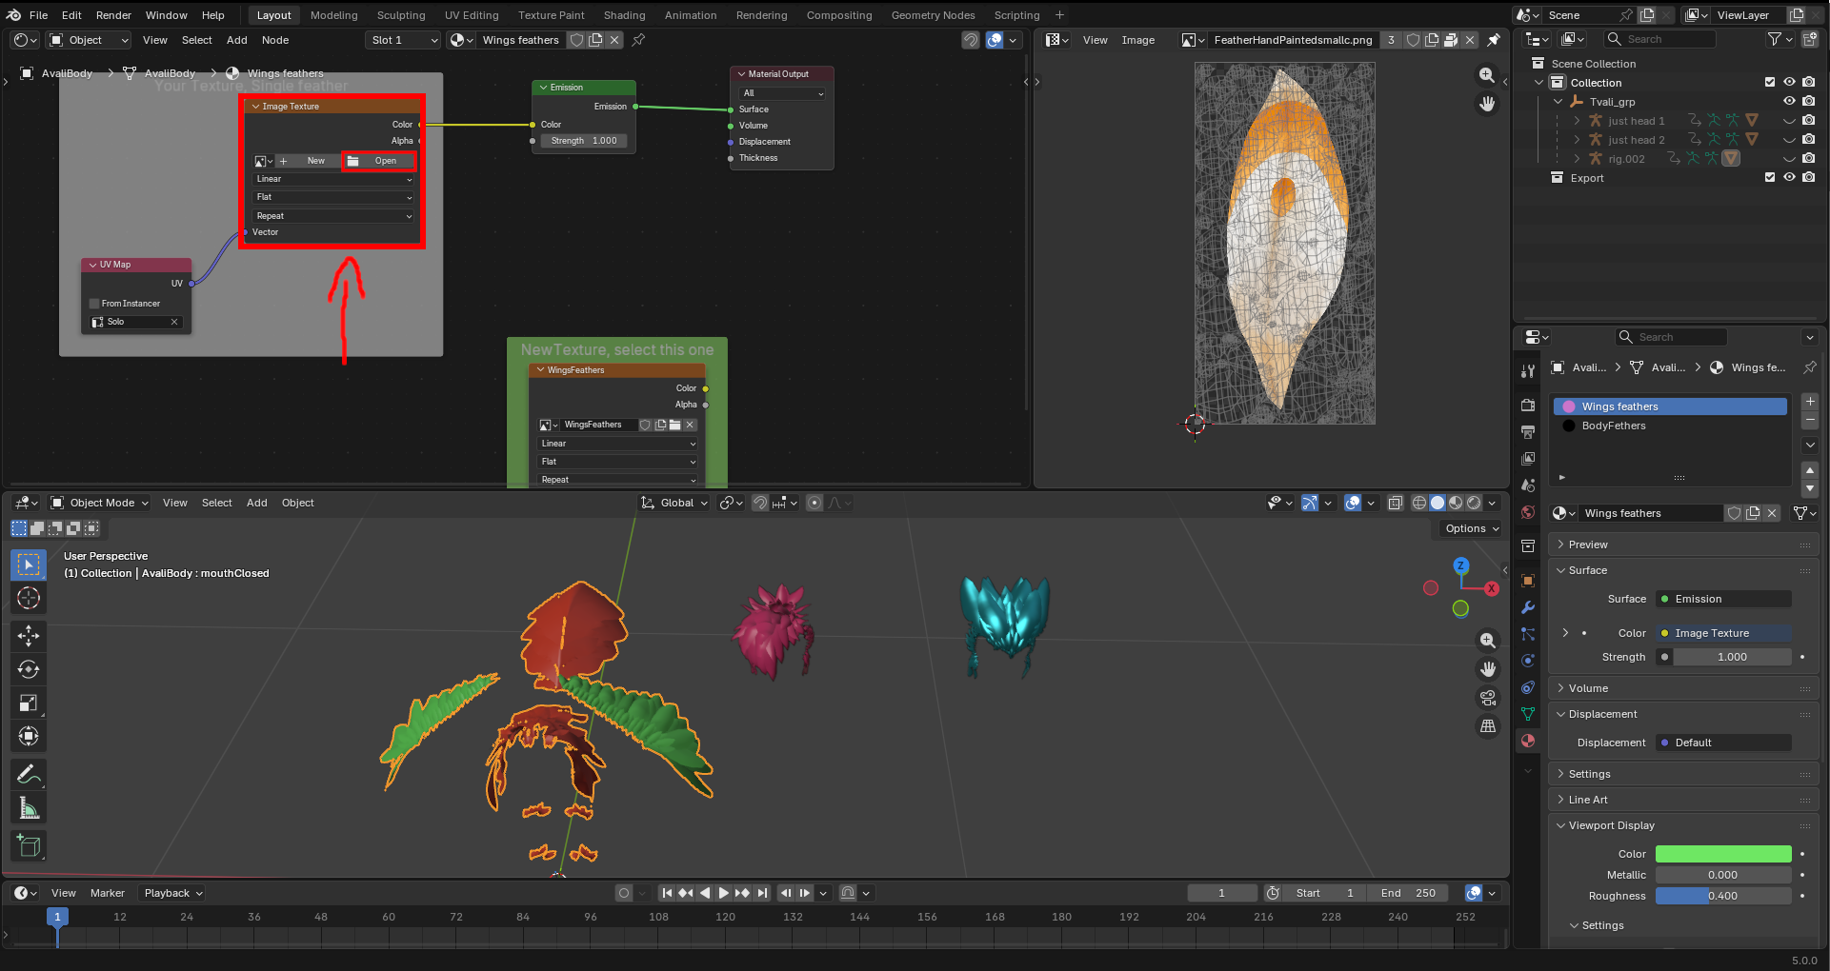The height and width of the screenshot is (971, 1830).
Task: Select the Scale tool in viewport toolbar
Action: (x=29, y=703)
